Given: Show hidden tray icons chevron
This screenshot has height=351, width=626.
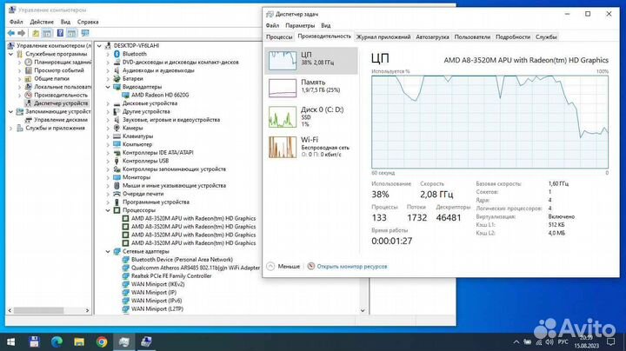Looking at the screenshot, I should [516, 341].
